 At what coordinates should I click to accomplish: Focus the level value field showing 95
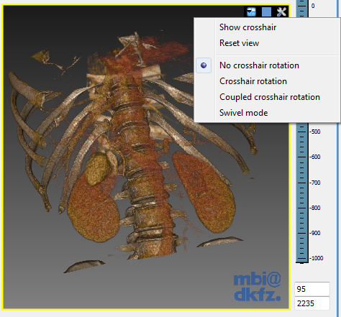312,289
